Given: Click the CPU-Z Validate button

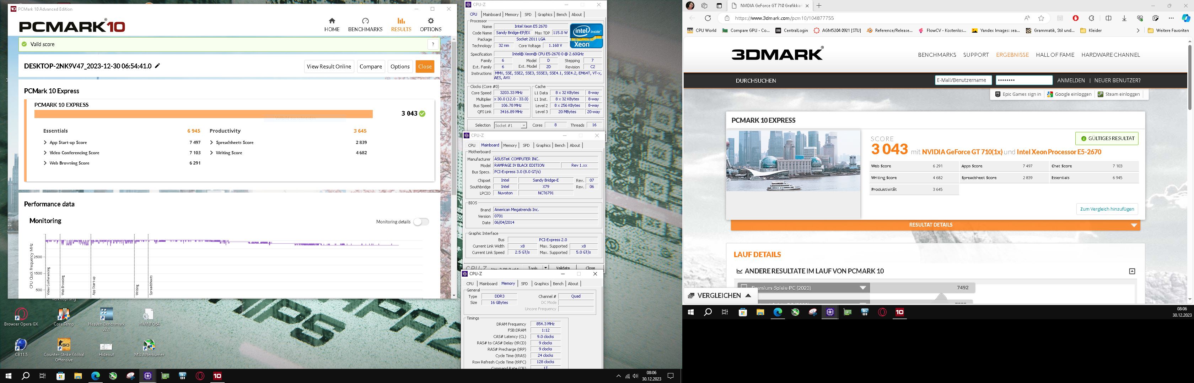Looking at the screenshot, I should (563, 268).
